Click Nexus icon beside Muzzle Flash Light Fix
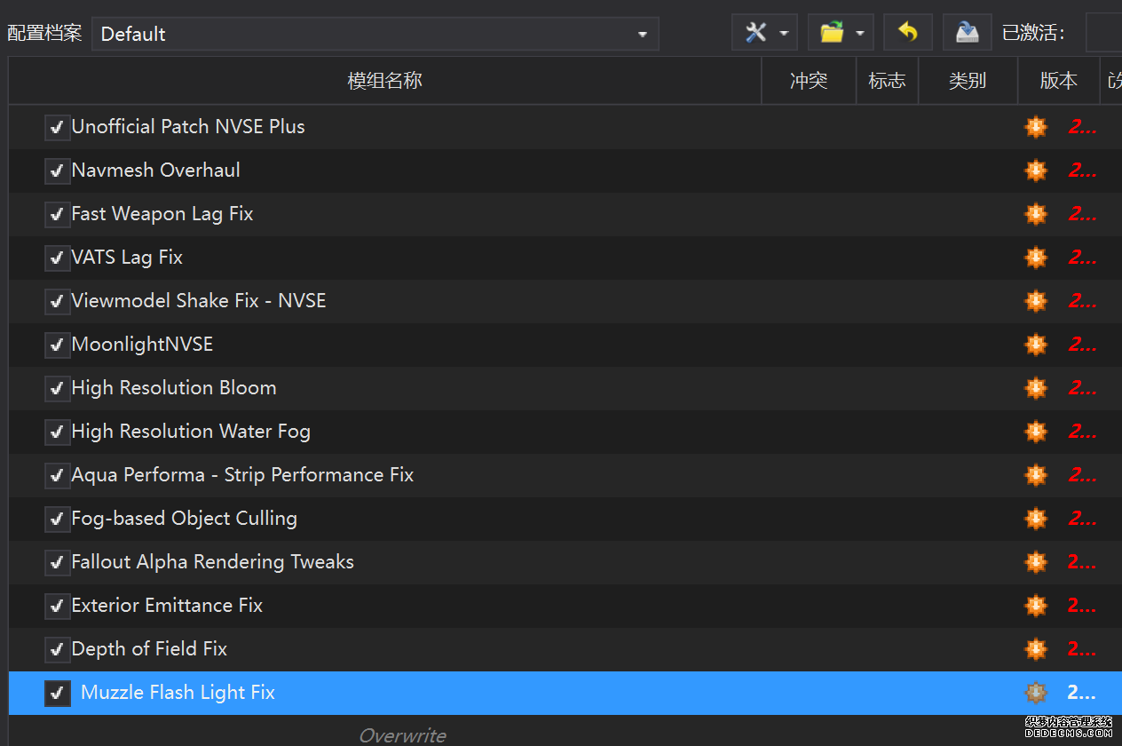 pyautogui.click(x=1035, y=693)
